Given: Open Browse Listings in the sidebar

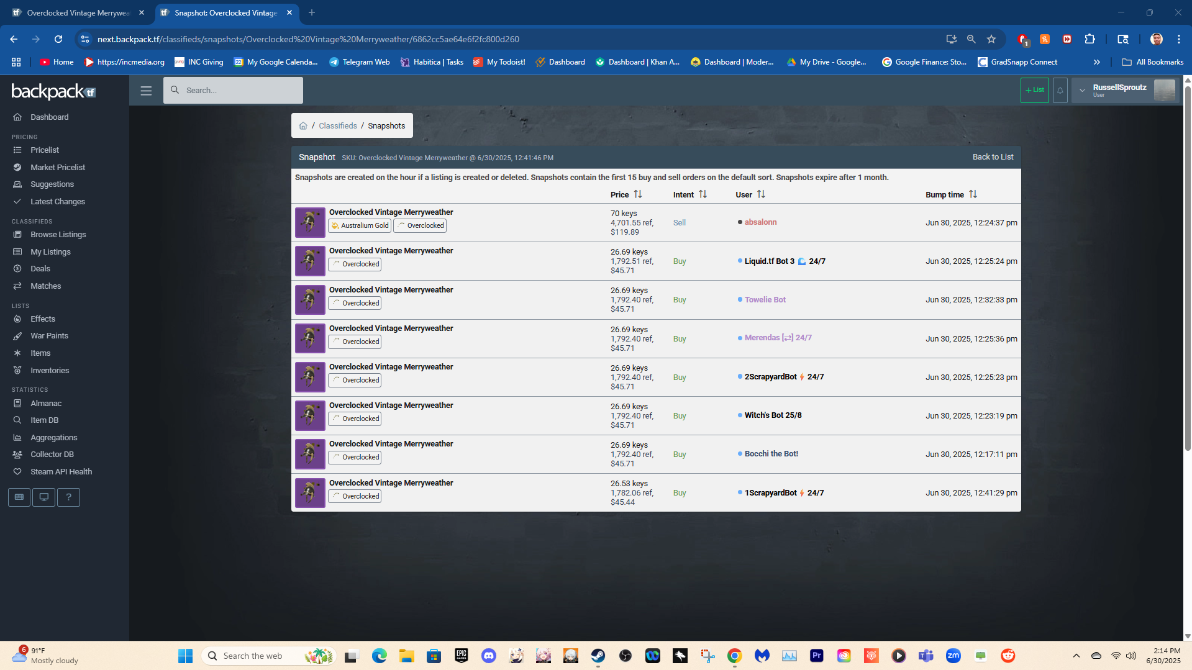Looking at the screenshot, I should coord(58,235).
